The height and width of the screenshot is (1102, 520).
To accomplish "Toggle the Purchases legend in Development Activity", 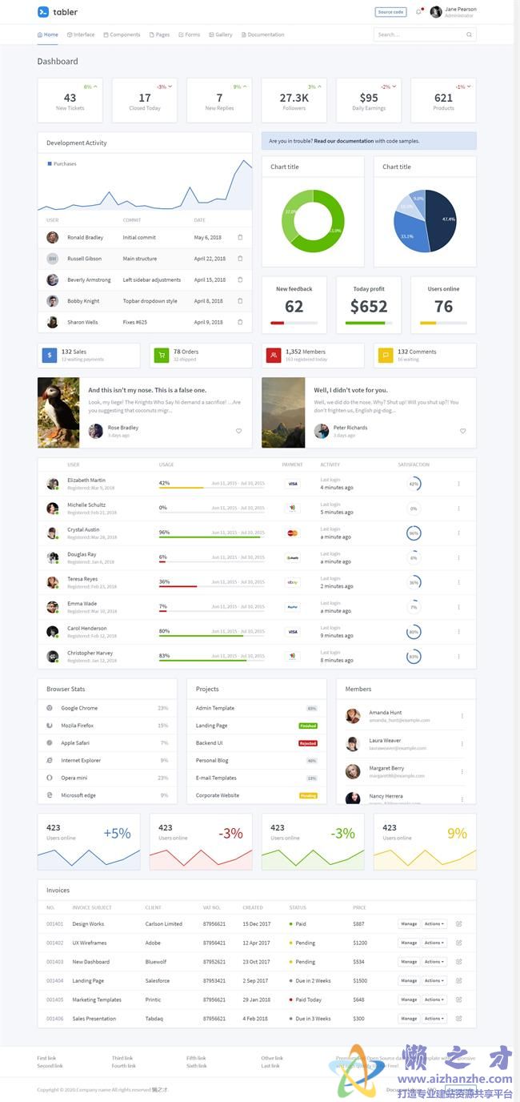I will [x=62, y=163].
